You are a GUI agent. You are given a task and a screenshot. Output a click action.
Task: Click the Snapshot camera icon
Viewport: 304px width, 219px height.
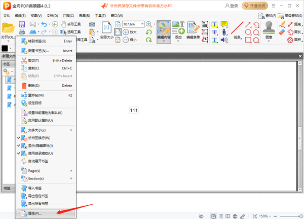click(x=92, y=24)
